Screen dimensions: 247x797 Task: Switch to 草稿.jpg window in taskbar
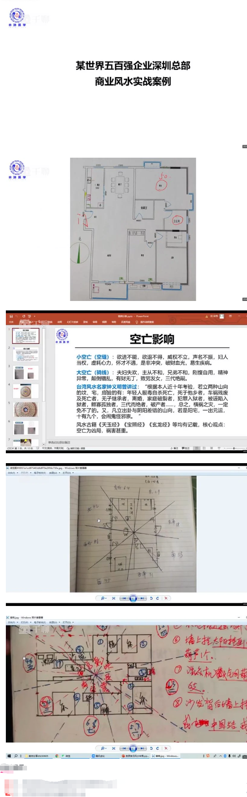click(165, 756)
